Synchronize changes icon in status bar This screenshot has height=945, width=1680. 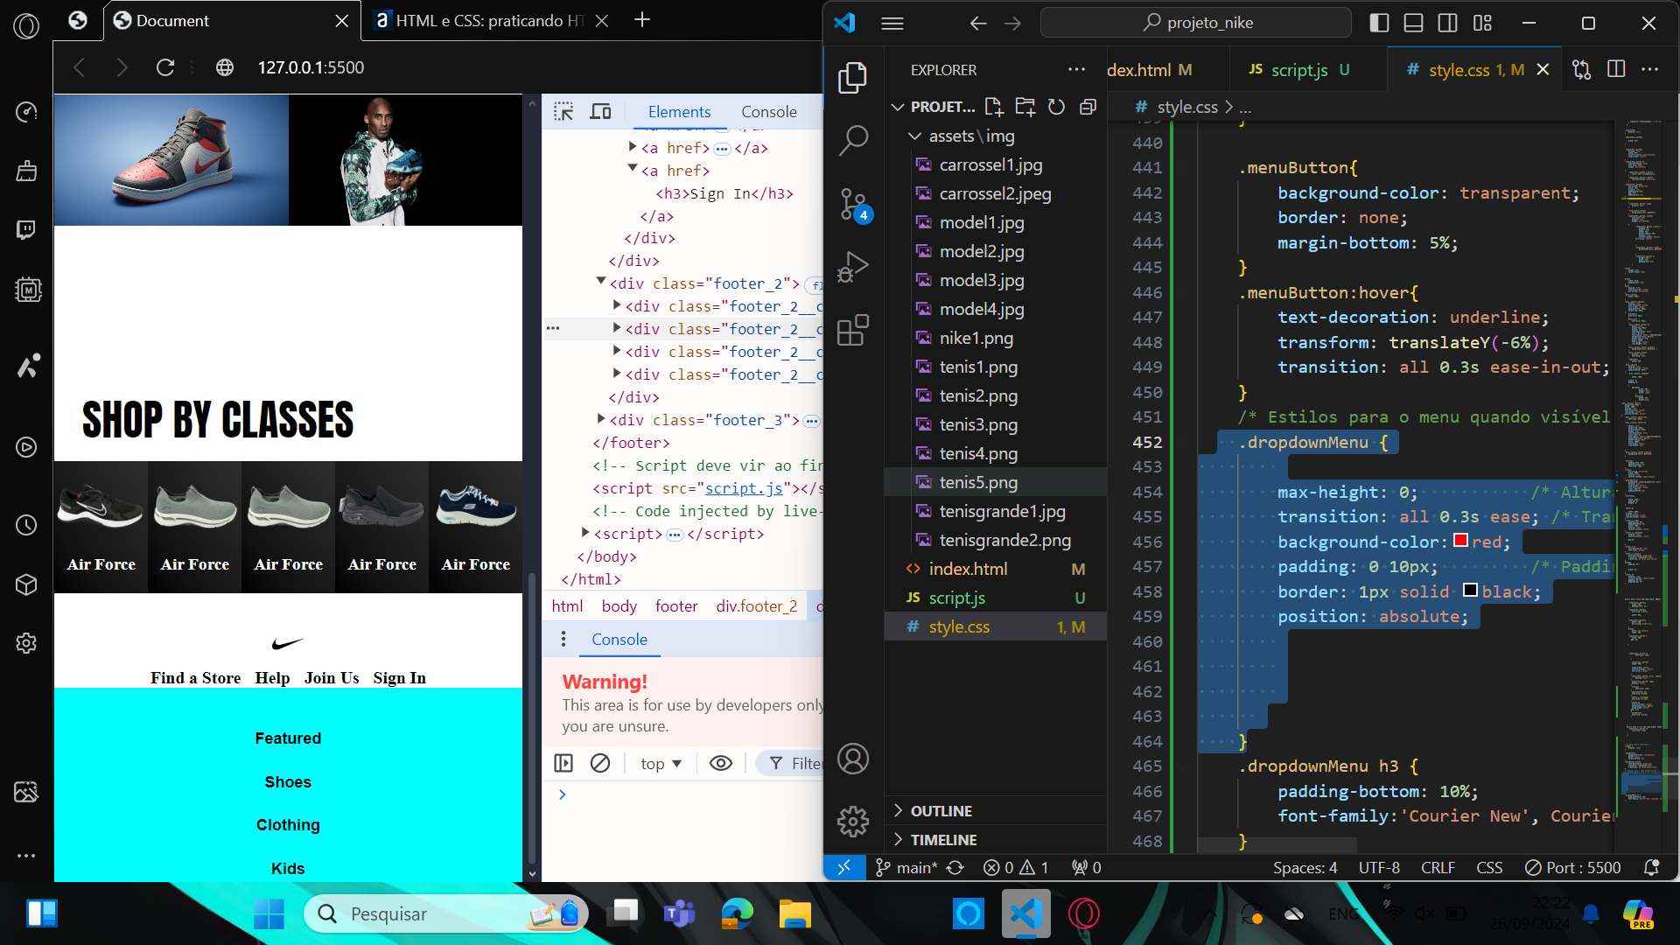[x=955, y=867]
